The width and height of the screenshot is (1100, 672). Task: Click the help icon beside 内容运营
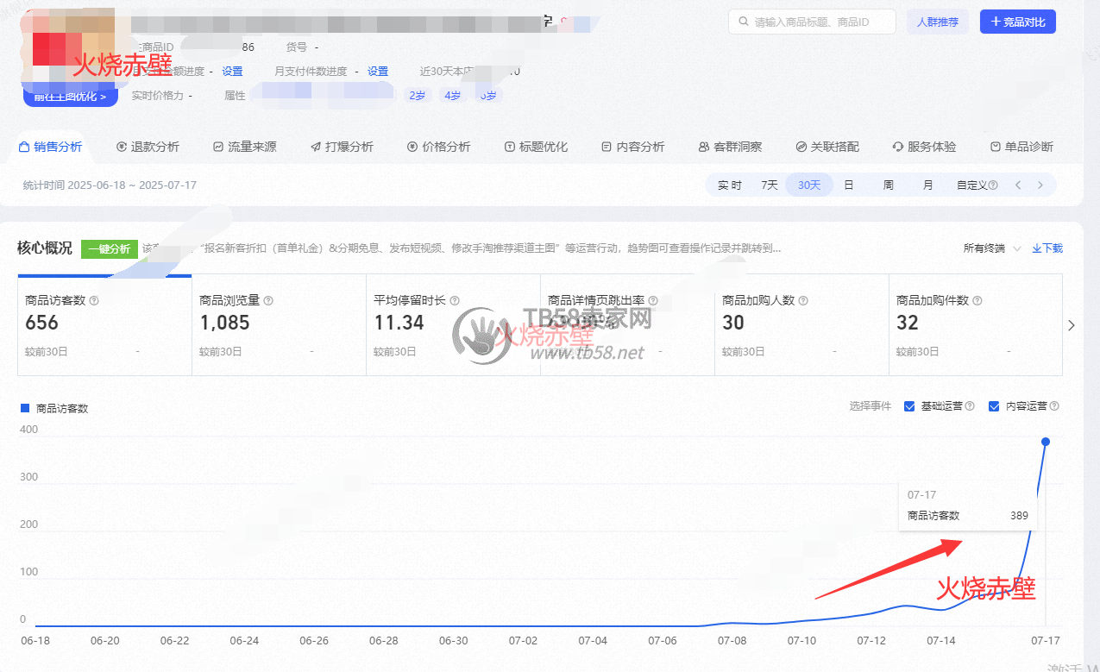coord(1054,406)
